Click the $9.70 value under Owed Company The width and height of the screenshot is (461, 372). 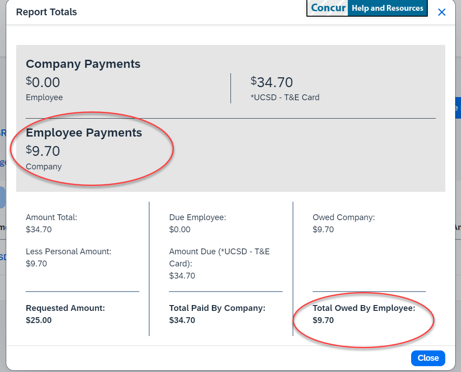point(323,230)
